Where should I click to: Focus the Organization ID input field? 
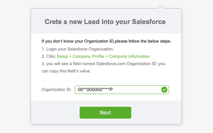click(x=133, y=90)
